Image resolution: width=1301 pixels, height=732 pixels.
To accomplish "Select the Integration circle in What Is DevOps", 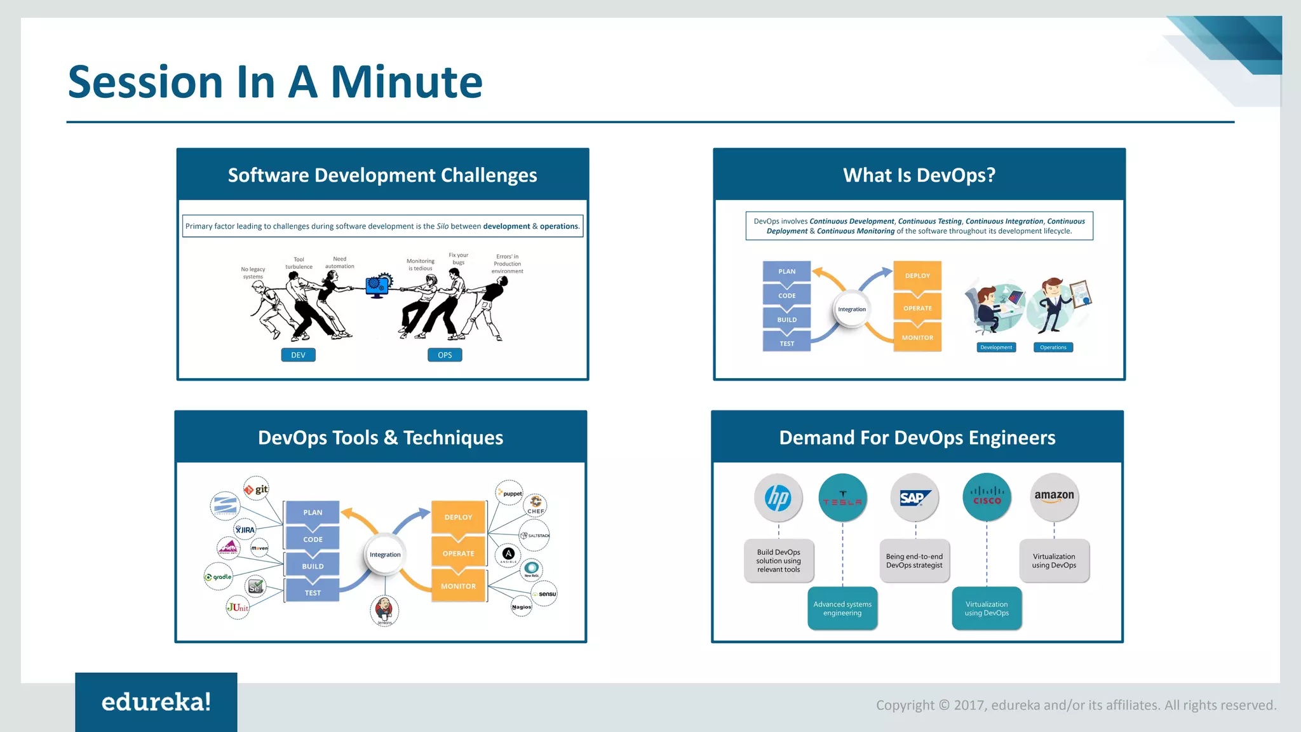I will pyautogui.click(x=851, y=309).
